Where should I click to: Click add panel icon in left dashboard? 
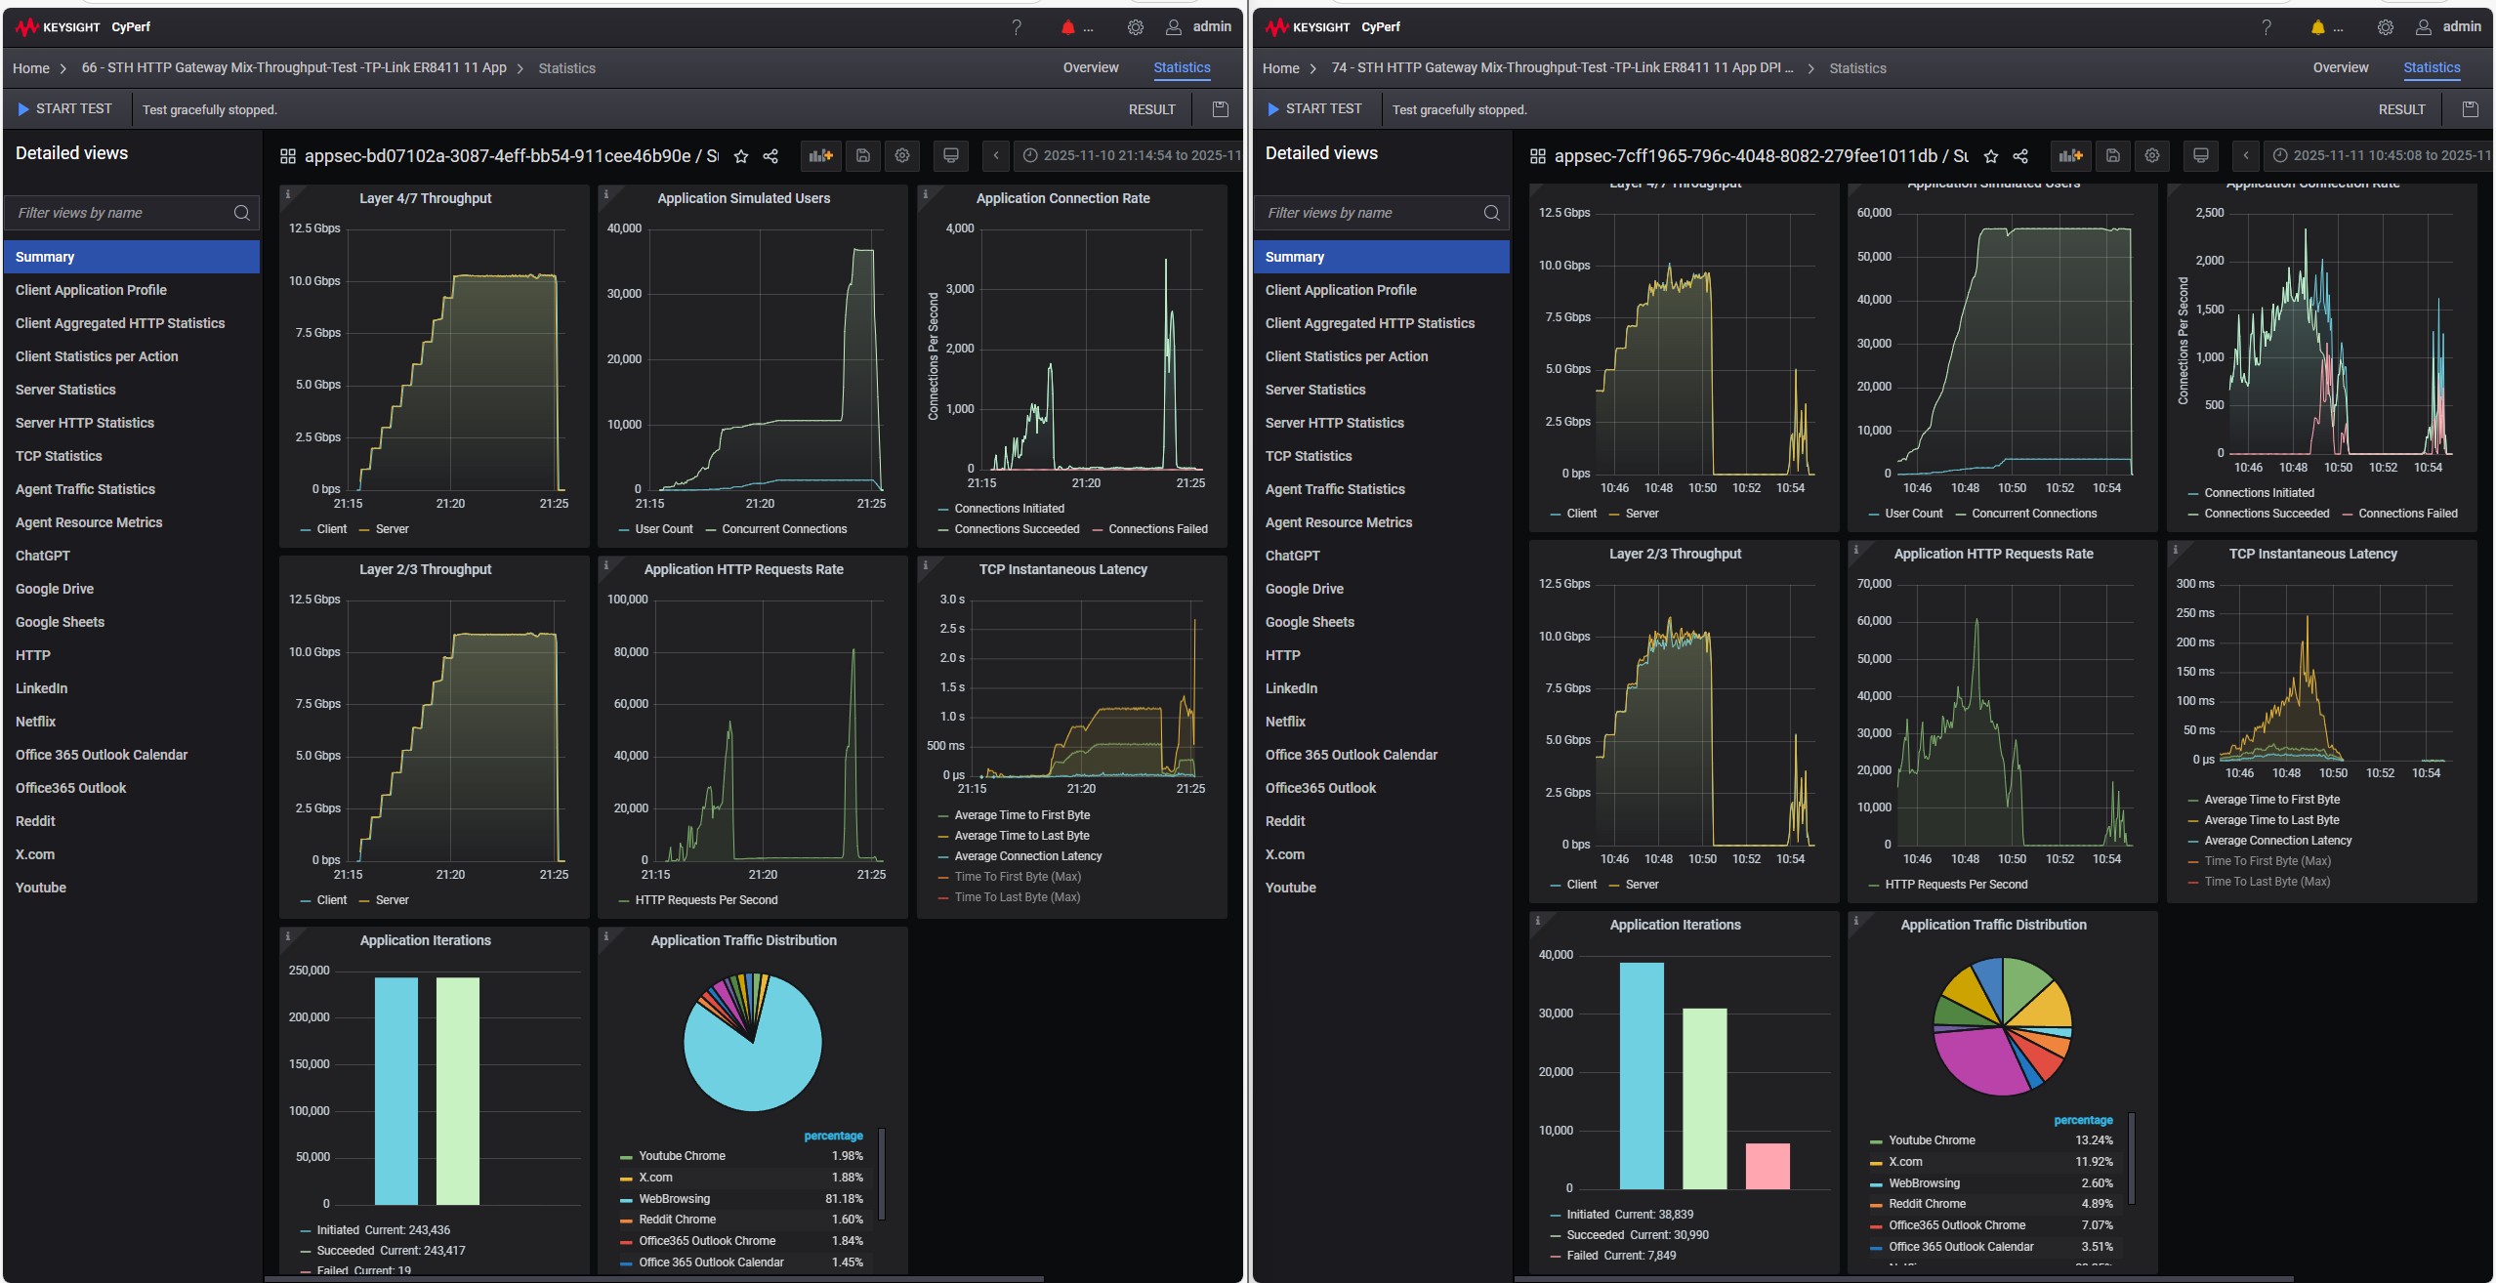click(x=821, y=155)
